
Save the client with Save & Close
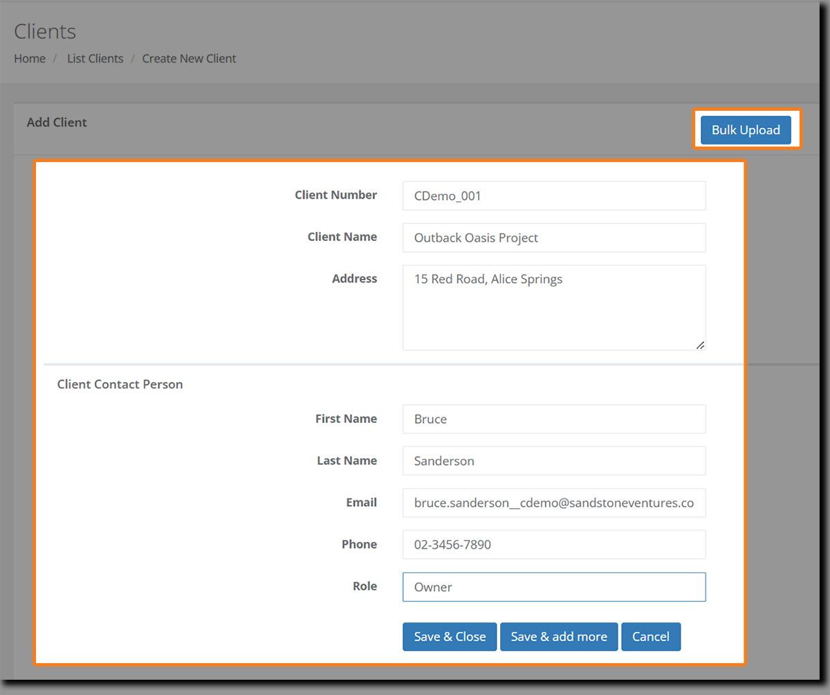click(450, 637)
